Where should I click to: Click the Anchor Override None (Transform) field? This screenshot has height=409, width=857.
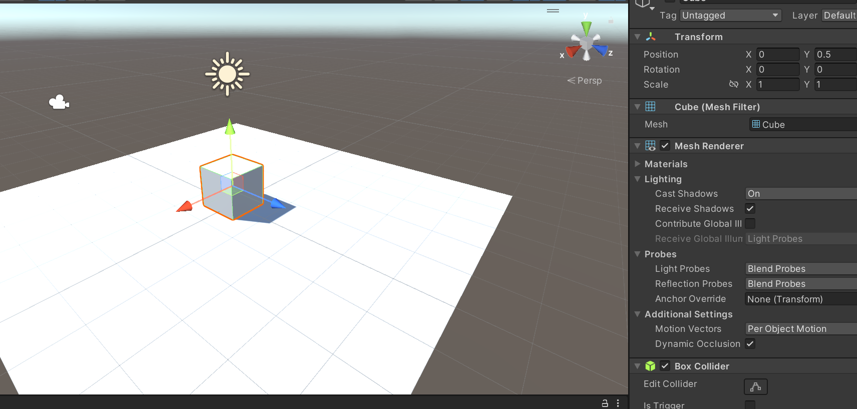point(801,299)
